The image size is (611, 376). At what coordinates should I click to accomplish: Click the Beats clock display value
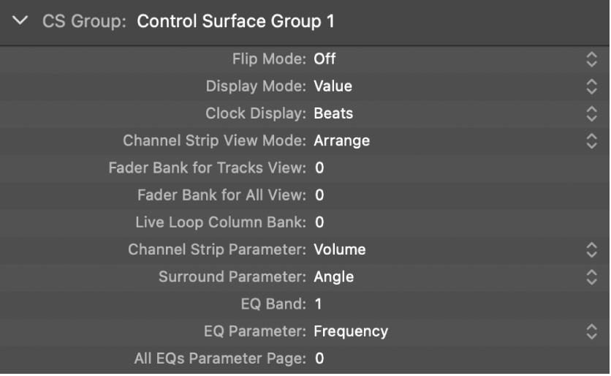click(333, 113)
